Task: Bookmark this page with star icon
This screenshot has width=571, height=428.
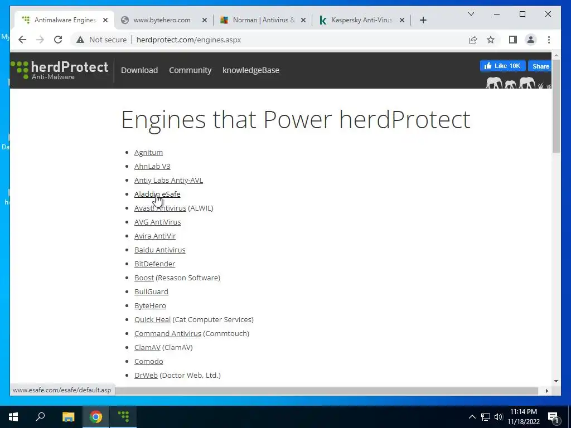Action: (491, 40)
